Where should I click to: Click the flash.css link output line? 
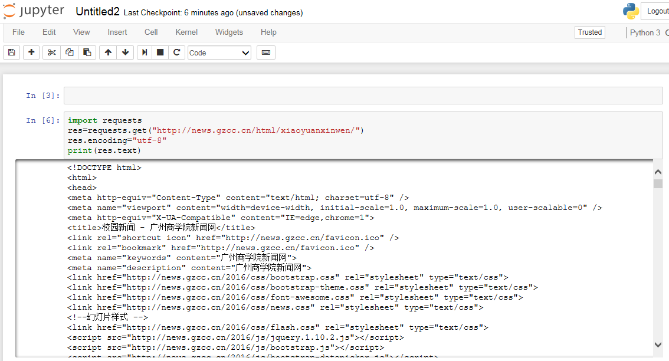278,328
